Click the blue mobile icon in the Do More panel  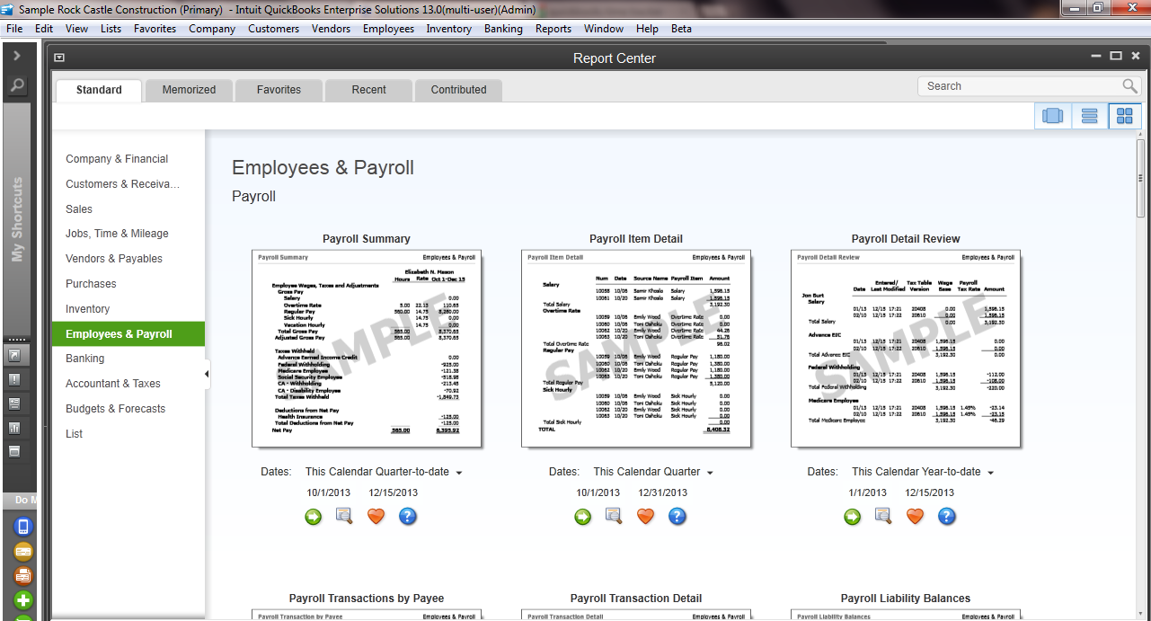23,527
